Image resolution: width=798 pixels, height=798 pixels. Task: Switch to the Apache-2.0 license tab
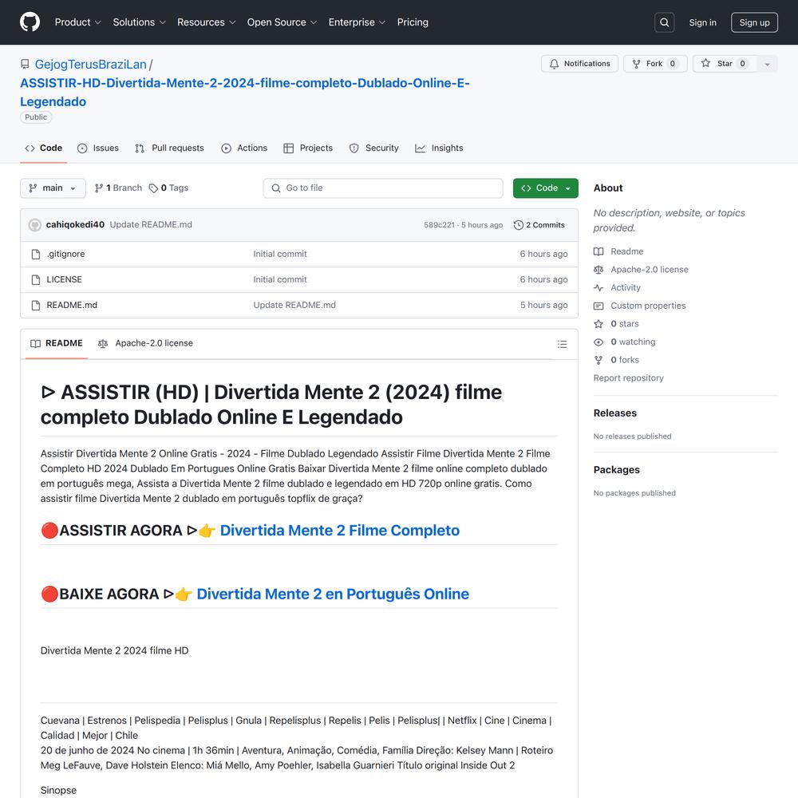145,343
